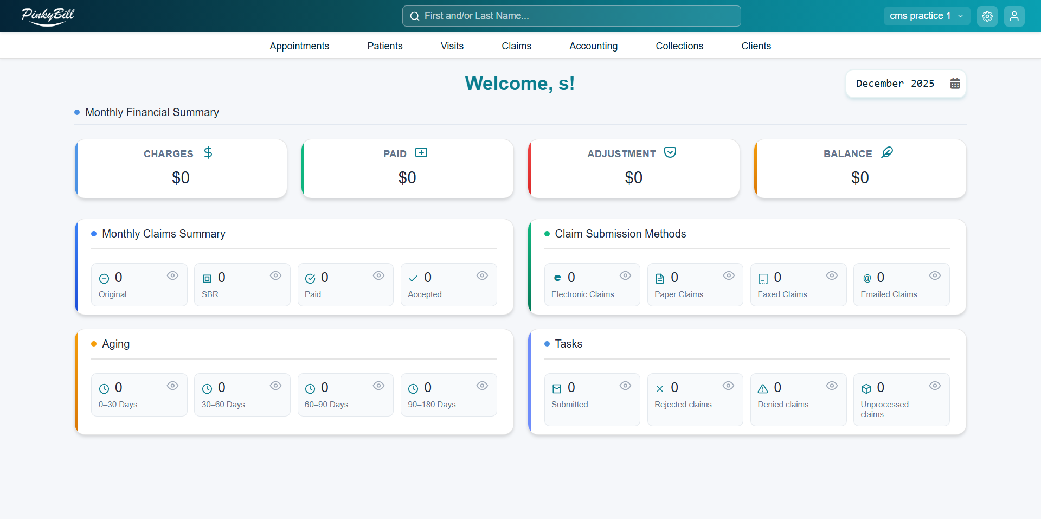Click the Paid card plus icon

(422, 152)
